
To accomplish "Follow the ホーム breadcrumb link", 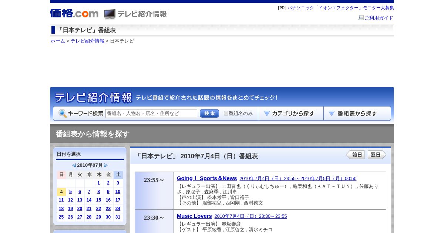I will (58, 41).
